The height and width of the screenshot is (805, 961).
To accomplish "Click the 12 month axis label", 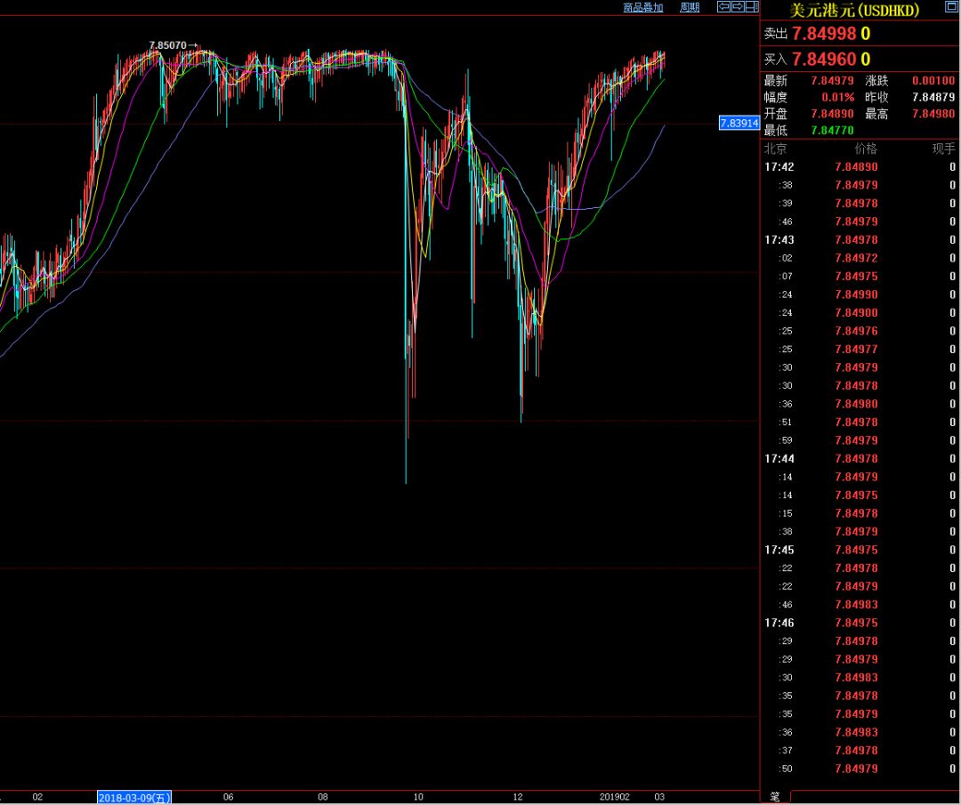I will 518,796.
